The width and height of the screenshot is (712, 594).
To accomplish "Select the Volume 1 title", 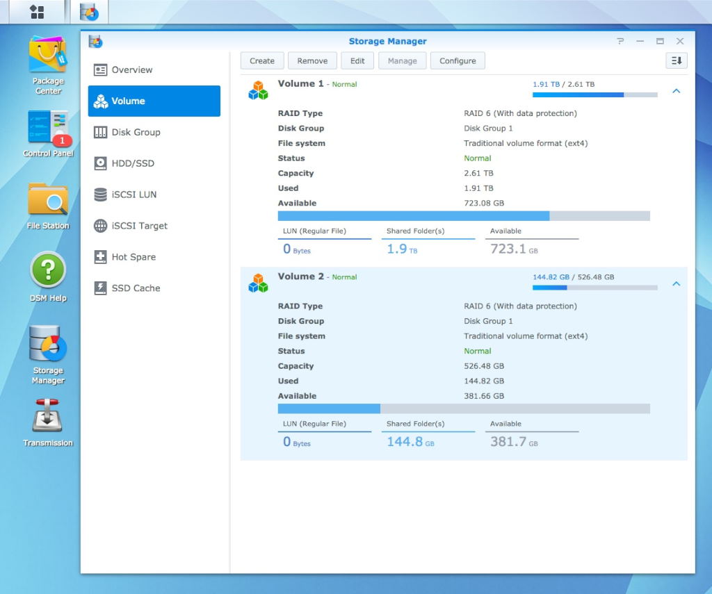I will pyautogui.click(x=300, y=84).
